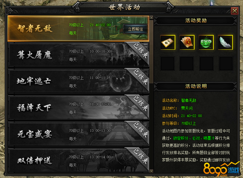This screenshot has height=178, width=243.
Task: Click the 立即前往 button
Action: tap(136, 29)
